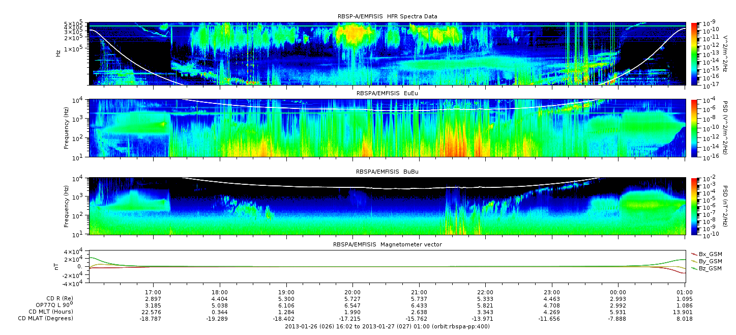736x335 pixels.
Task: Click the HFR Spectra Data plot title
Action: point(387,16)
